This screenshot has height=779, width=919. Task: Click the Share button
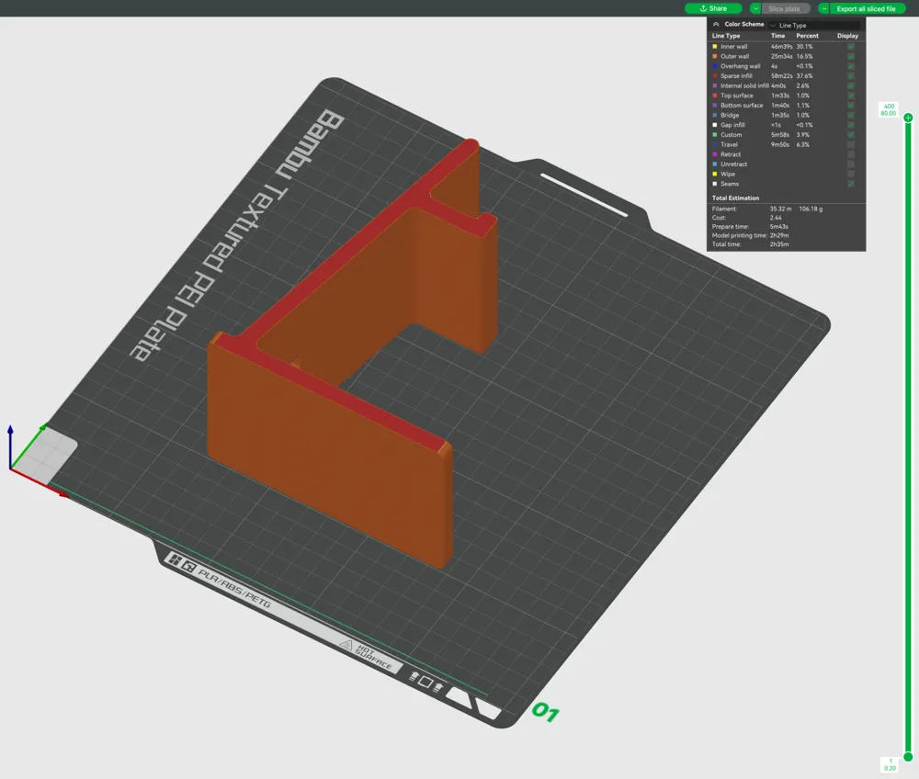click(x=713, y=8)
